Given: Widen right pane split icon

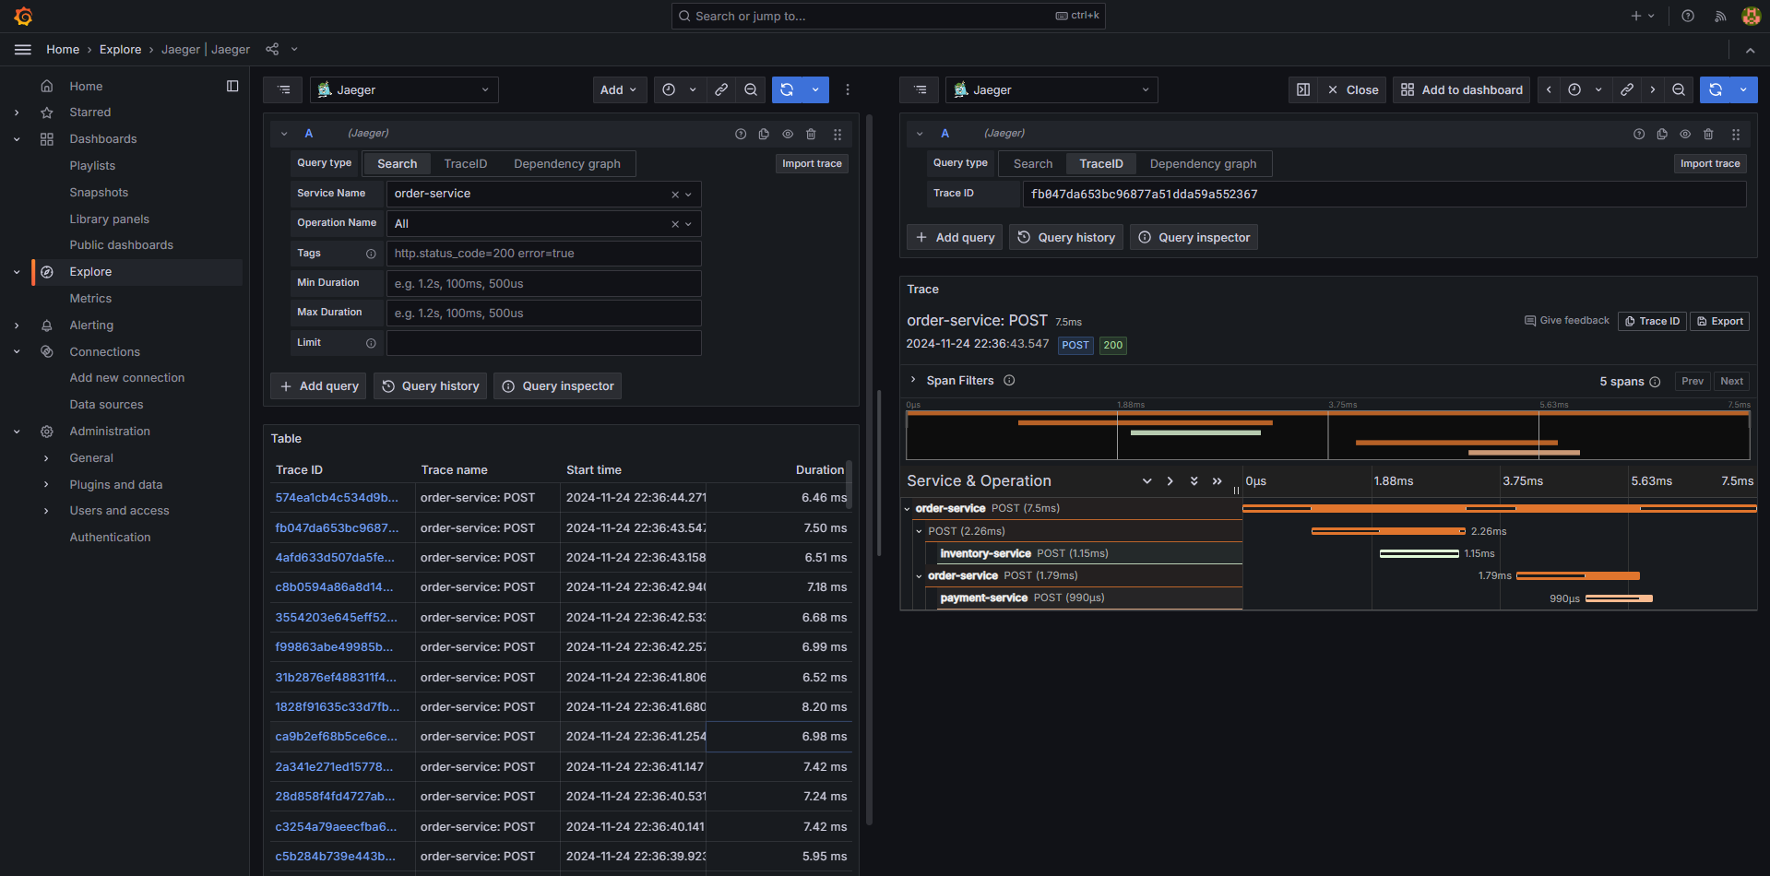Looking at the screenshot, I should [x=1303, y=89].
